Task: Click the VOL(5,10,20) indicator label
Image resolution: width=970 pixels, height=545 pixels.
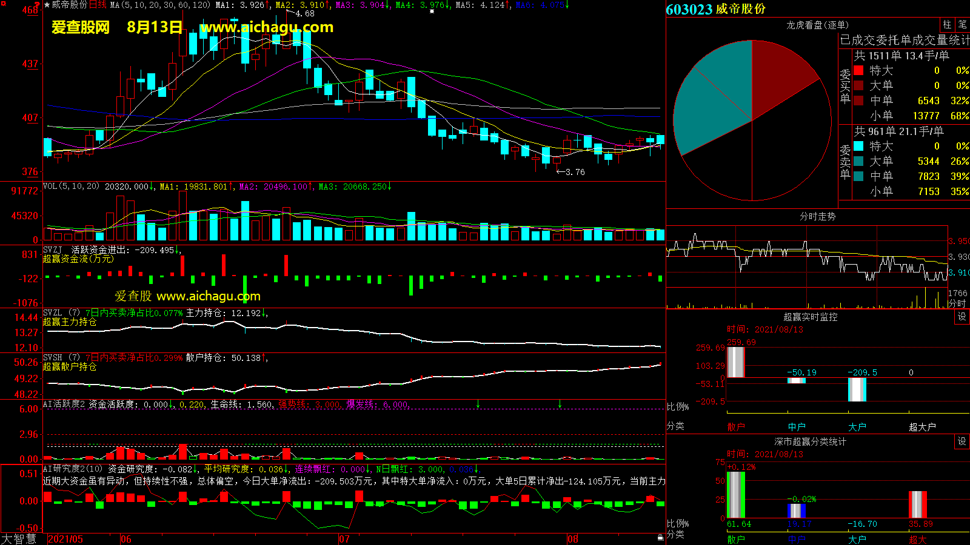Action: pos(71,187)
